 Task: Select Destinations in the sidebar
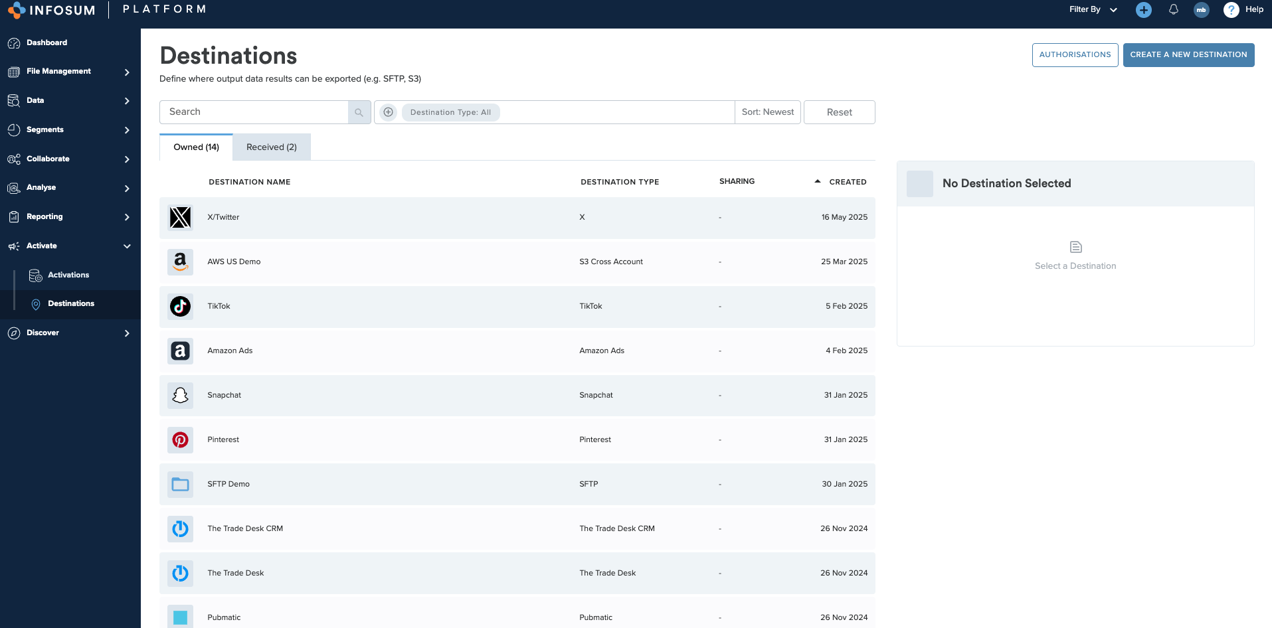pyautogui.click(x=71, y=303)
